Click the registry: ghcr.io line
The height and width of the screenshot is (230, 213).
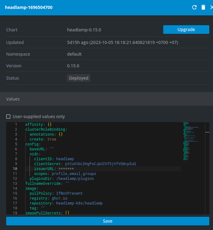tap(48, 198)
